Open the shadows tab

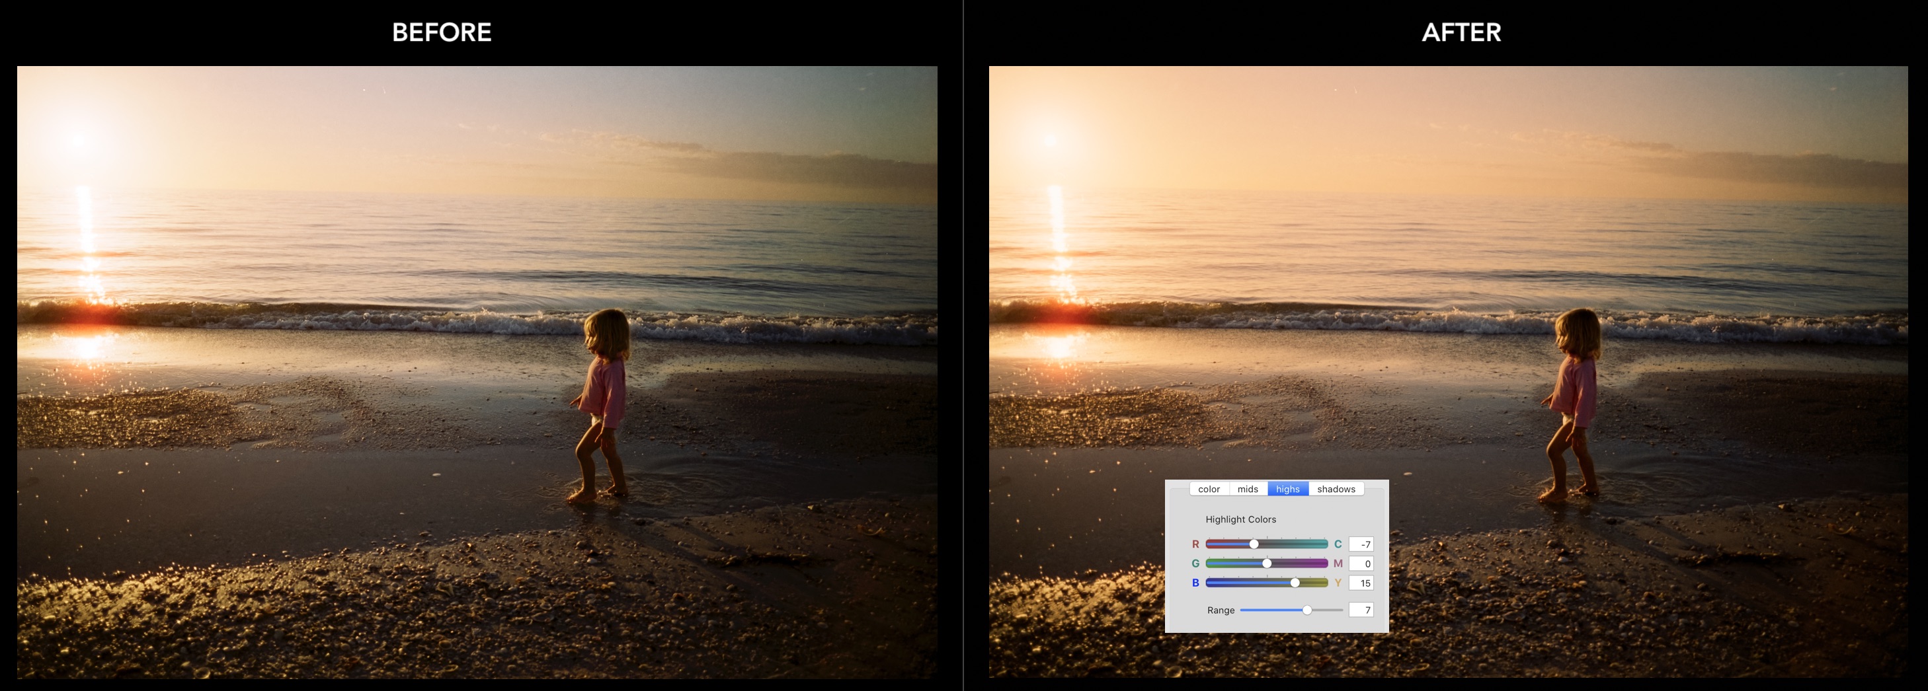[x=1336, y=489]
